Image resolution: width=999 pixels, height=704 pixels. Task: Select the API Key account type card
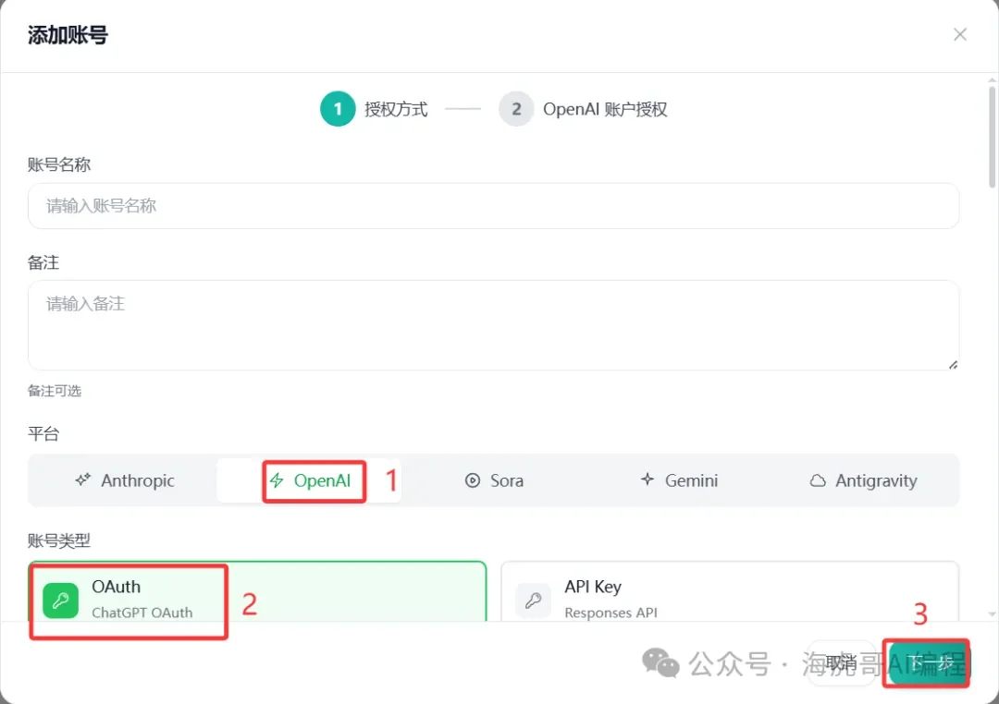click(729, 592)
